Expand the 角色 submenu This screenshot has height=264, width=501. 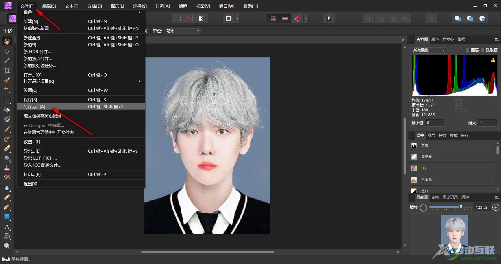point(81,12)
